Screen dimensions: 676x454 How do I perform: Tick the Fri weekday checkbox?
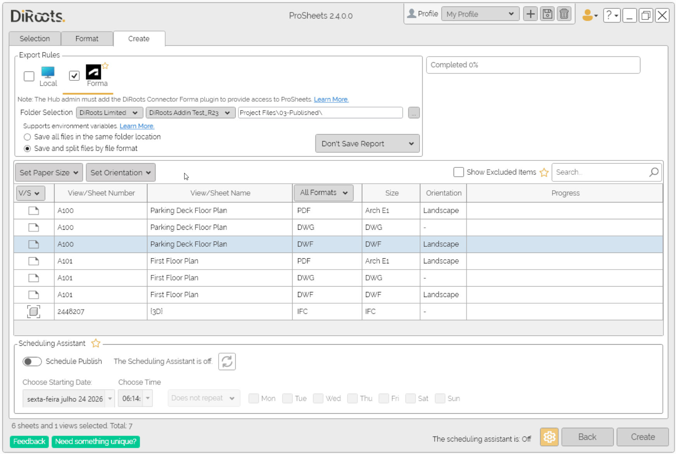[384, 398]
